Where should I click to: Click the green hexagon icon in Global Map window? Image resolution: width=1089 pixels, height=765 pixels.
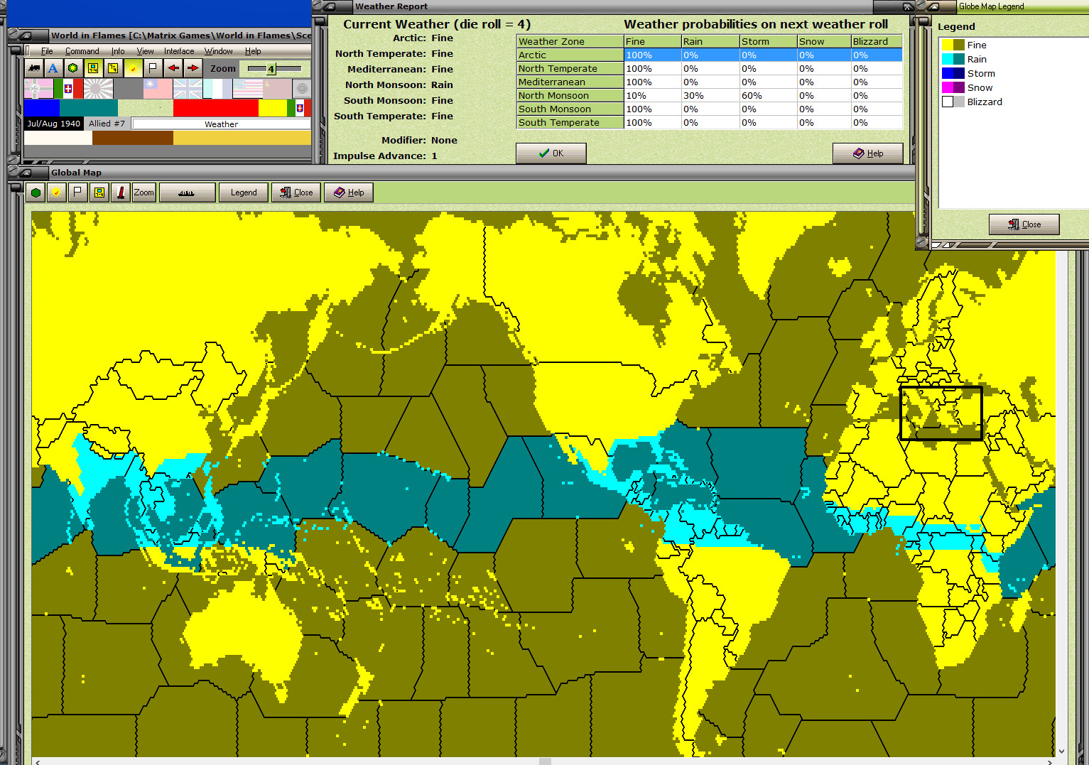36,192
